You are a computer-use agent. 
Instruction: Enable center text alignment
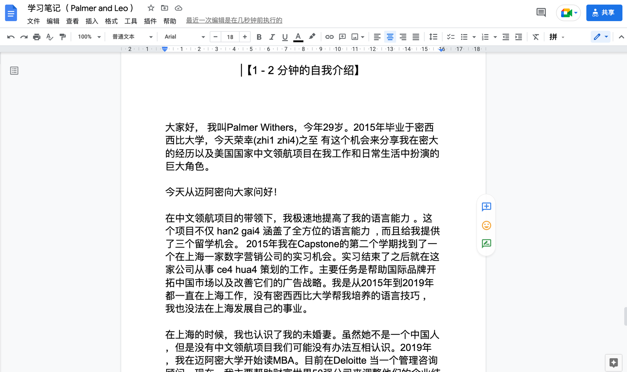point(390,36)
